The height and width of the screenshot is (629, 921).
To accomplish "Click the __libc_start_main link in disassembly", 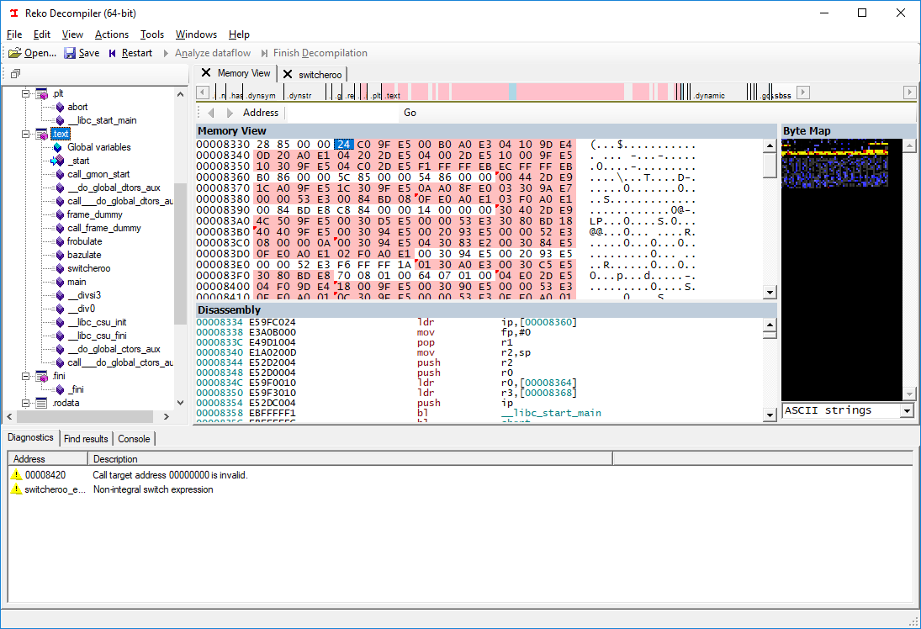I will tap(551, 413).
